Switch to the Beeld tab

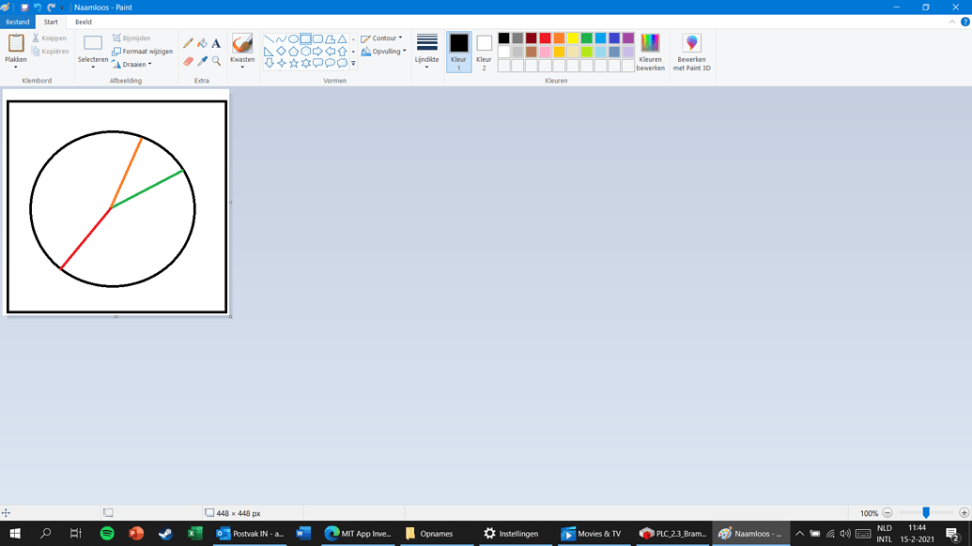pyautogui.click(x=84, y=22)
